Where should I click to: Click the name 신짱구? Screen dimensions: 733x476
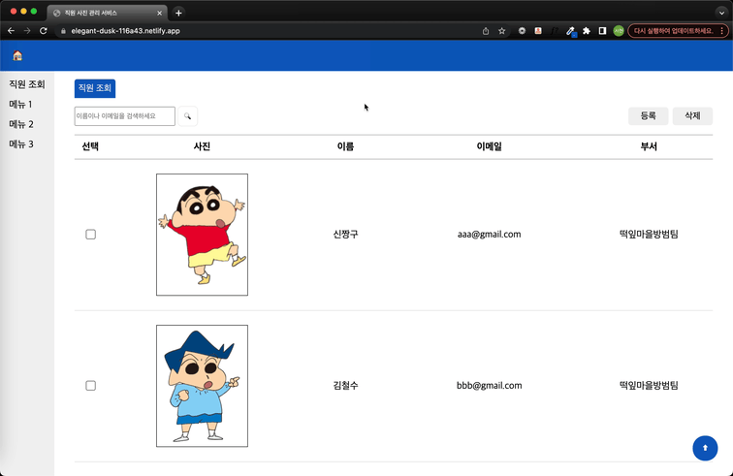pos(345,235)
